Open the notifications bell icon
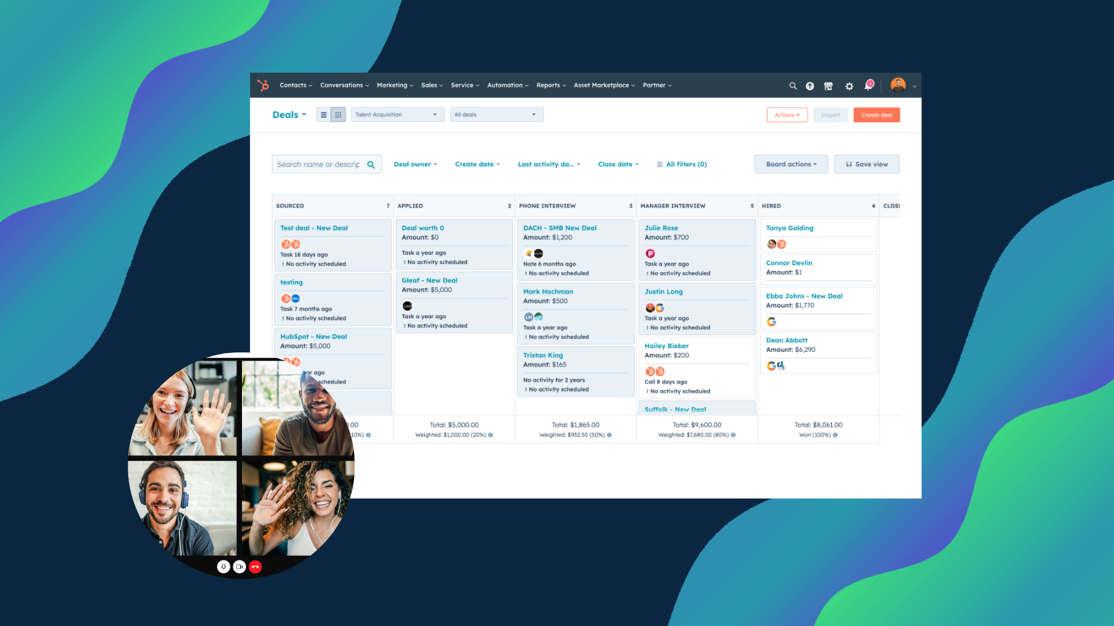 click(x=869, y=85)
